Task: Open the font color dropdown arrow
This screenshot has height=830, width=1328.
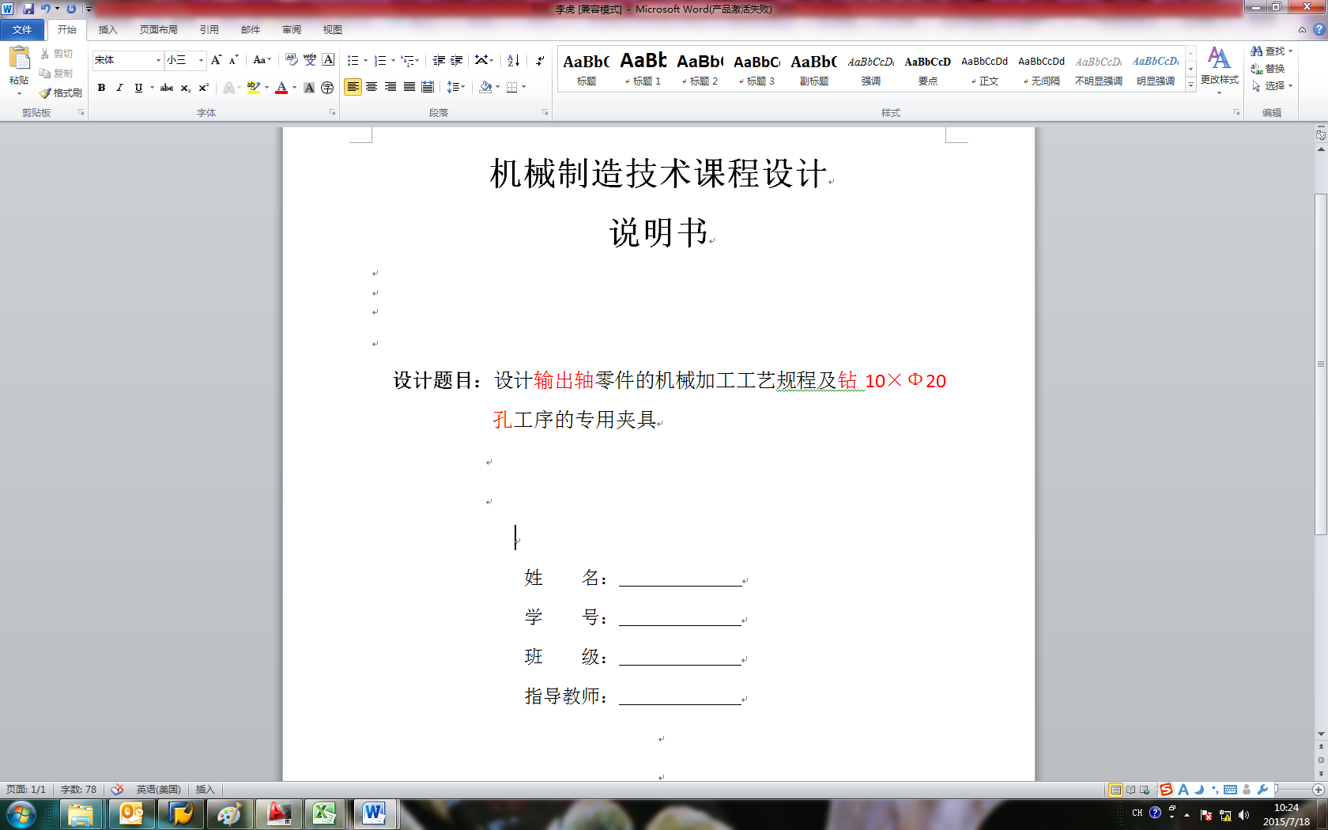Action: click(x=295, y=88)
